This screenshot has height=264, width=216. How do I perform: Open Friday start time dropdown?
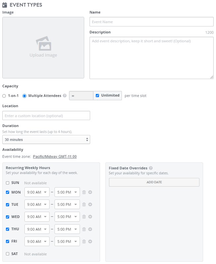click(37, 242)
